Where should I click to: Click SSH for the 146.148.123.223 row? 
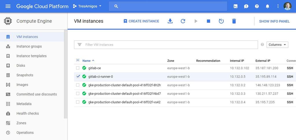click(x=290, y=85)
